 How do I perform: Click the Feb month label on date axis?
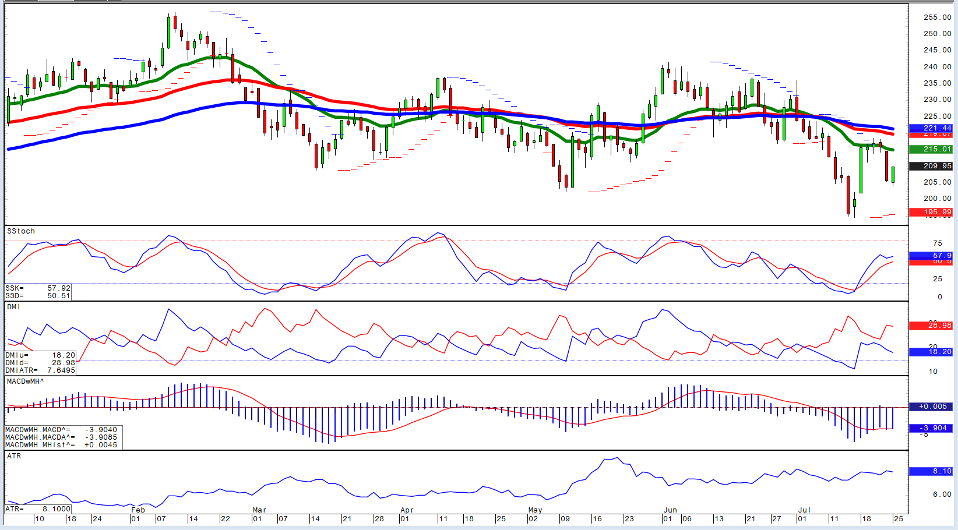138,510
